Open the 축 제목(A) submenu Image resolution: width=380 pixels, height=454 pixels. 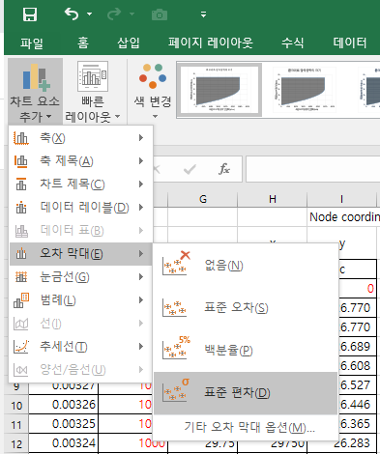point(80,161)
